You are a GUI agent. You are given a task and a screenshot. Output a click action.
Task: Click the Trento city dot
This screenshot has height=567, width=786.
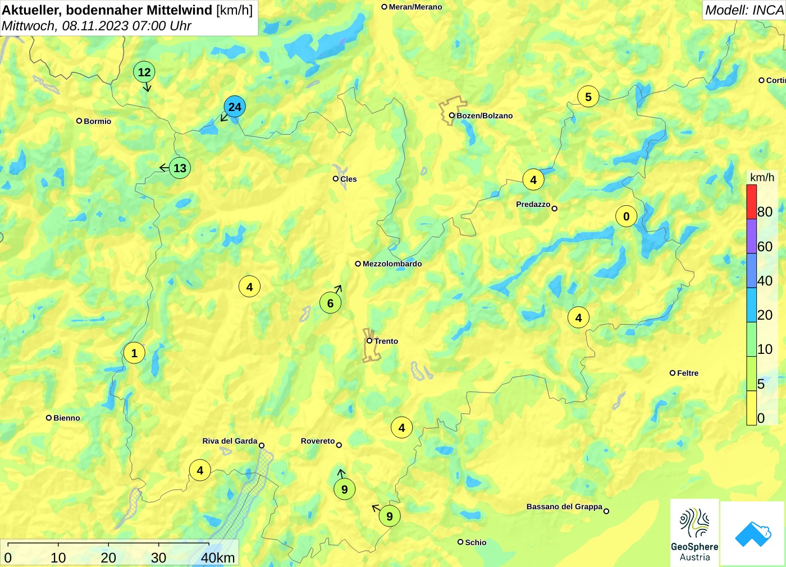click(369, 340)
